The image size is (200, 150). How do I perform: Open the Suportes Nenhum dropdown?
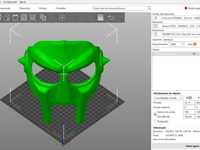click(x=181, y=40)
